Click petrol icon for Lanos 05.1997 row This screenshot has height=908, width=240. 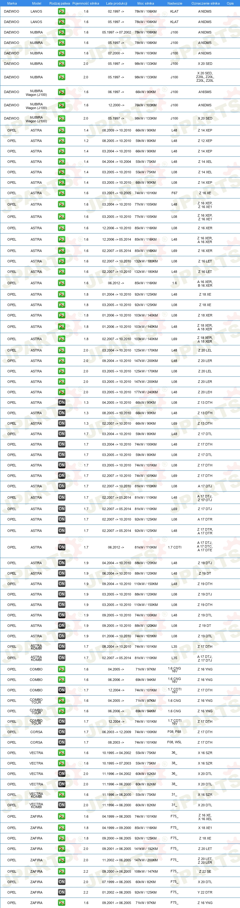(62, 22)
